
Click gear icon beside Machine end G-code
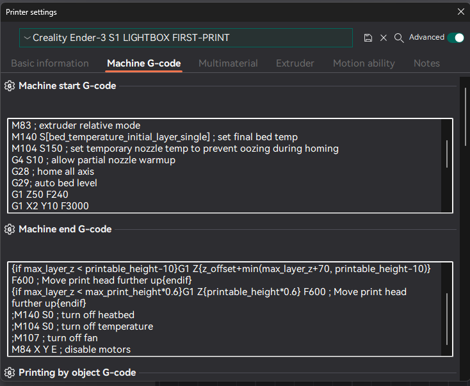tap(10, 229)
